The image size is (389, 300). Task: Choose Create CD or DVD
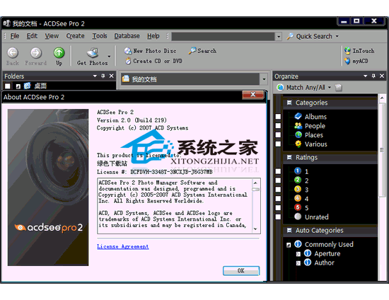pyautogui.click(x=153, y=61)
